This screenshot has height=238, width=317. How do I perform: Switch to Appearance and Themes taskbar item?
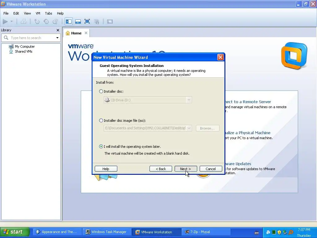pyautogui.click(x=57, y=232)
